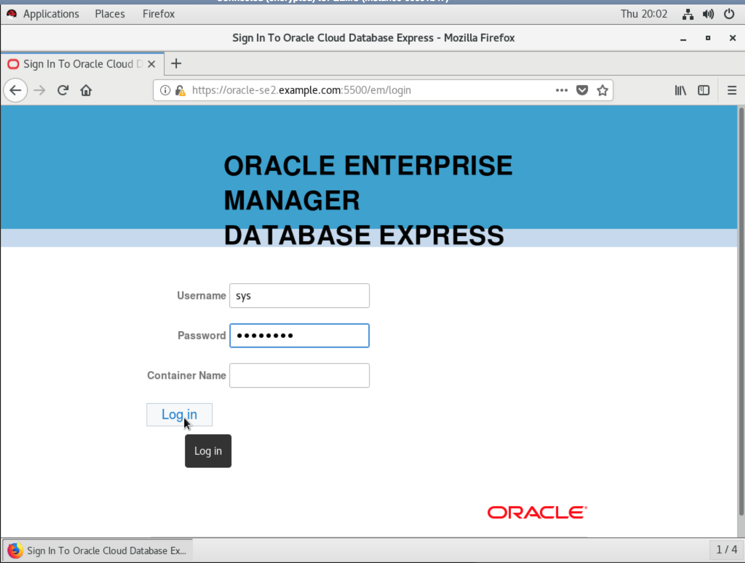Viewport: 745px width, 563px height.
Task: Click the insecure connection padlock warning icon
Action: coord(180,90)
